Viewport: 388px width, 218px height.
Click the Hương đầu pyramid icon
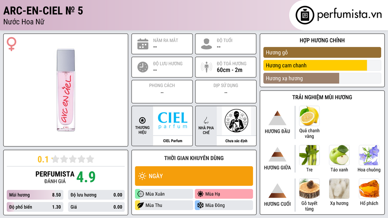277,118
